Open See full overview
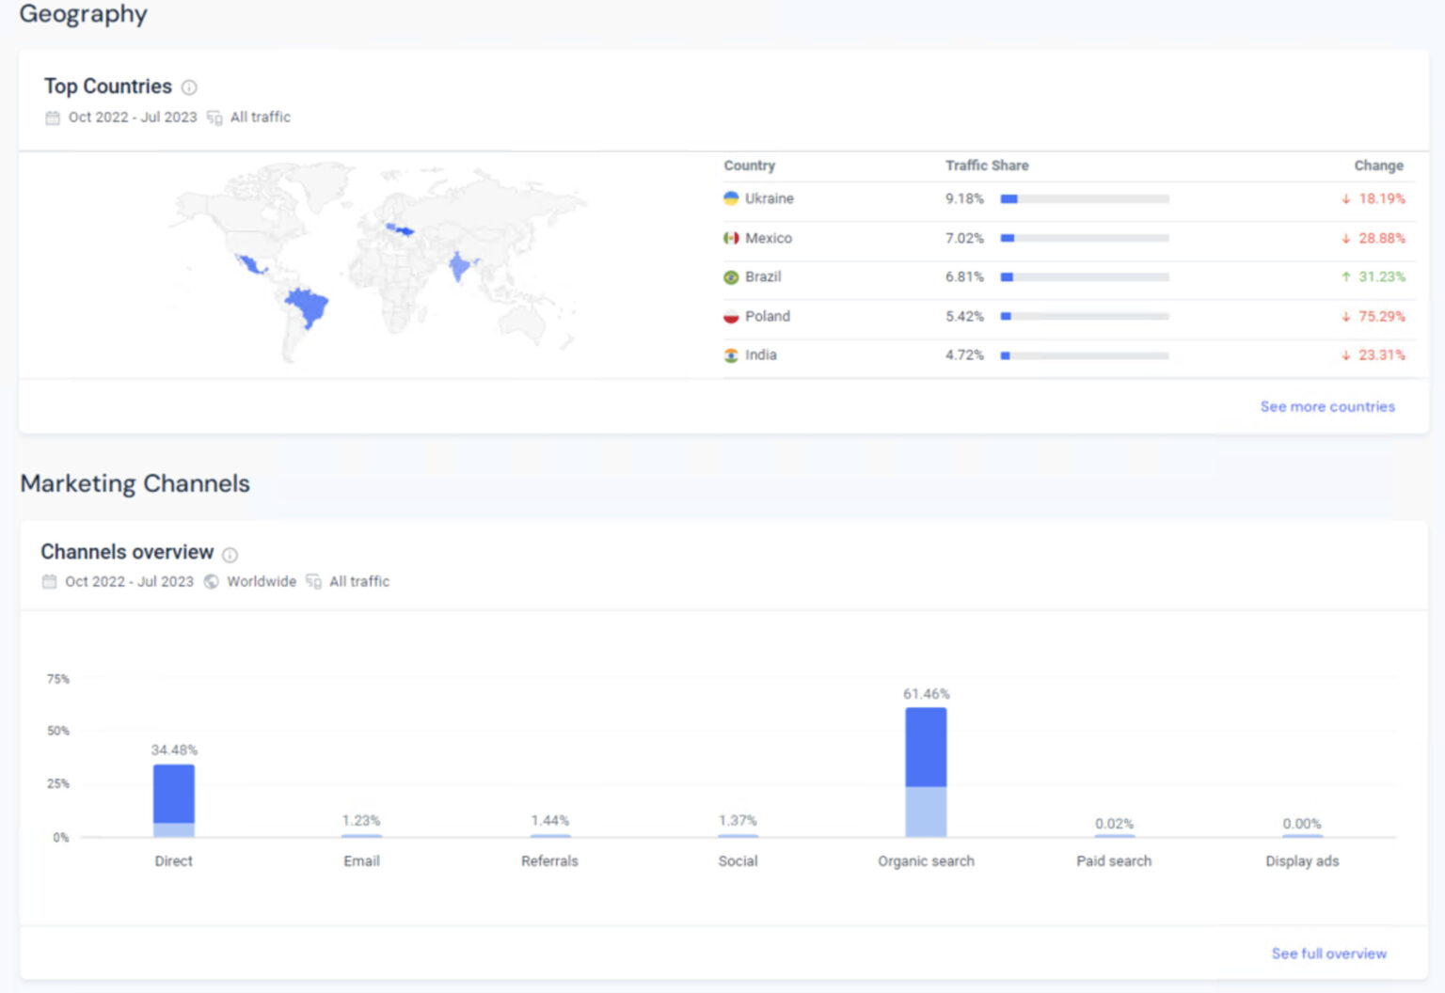This screenshot has width=1445, height=993. 1328,953
